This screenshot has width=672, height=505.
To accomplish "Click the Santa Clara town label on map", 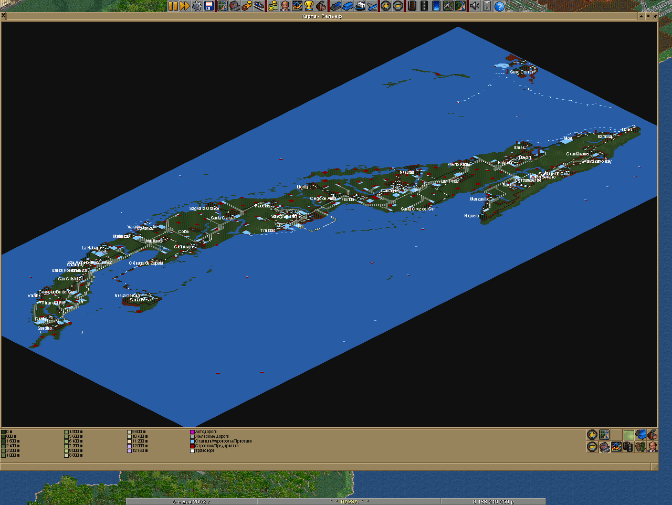I will (x=222, y=218).
